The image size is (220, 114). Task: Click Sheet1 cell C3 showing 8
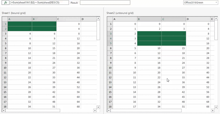(x=68, y=34)
